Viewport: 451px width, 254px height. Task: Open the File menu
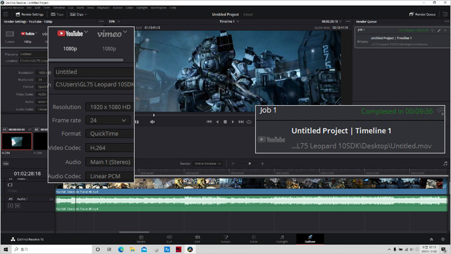(x=29, y=8)
